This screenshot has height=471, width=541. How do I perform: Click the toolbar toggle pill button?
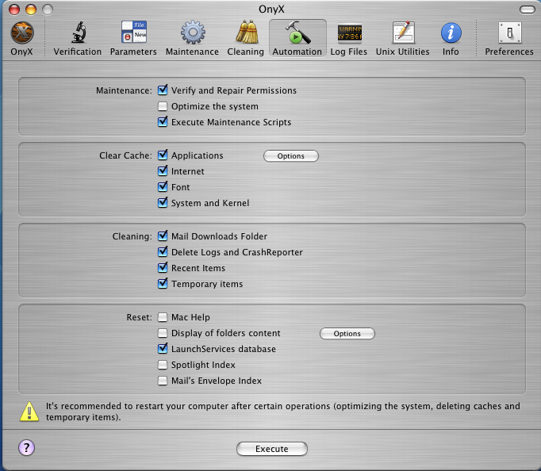pyautogui.click(x=528, y=10)
